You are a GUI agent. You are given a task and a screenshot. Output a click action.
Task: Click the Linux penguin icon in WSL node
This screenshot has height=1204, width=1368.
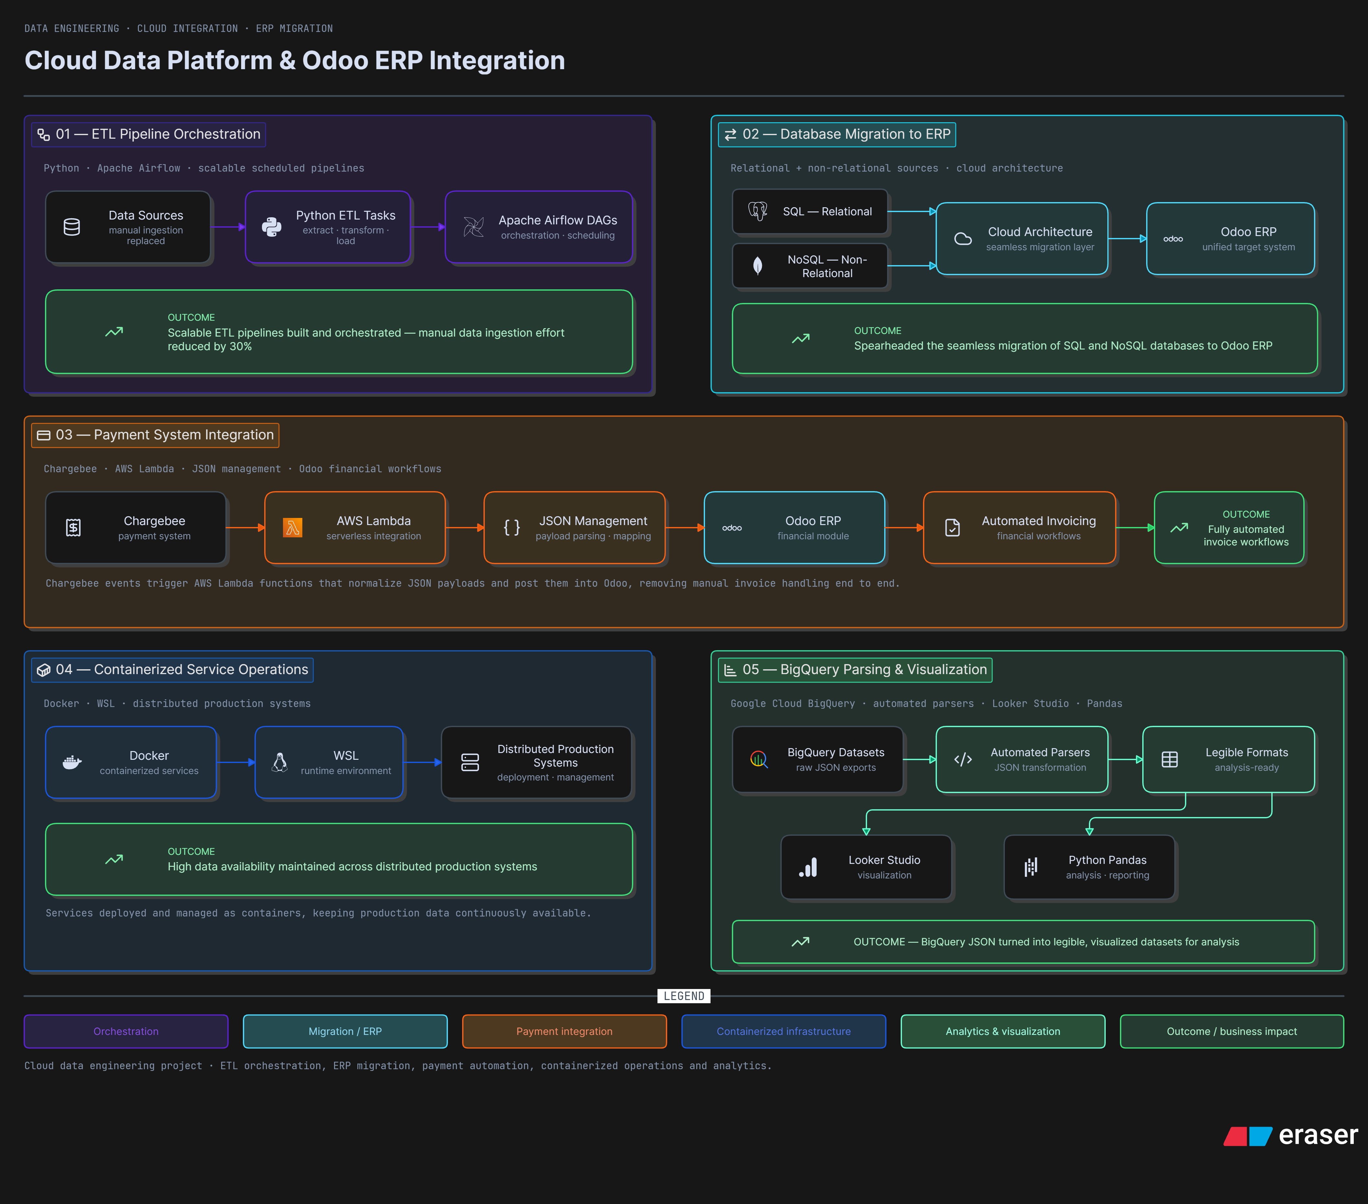[280, 762]
